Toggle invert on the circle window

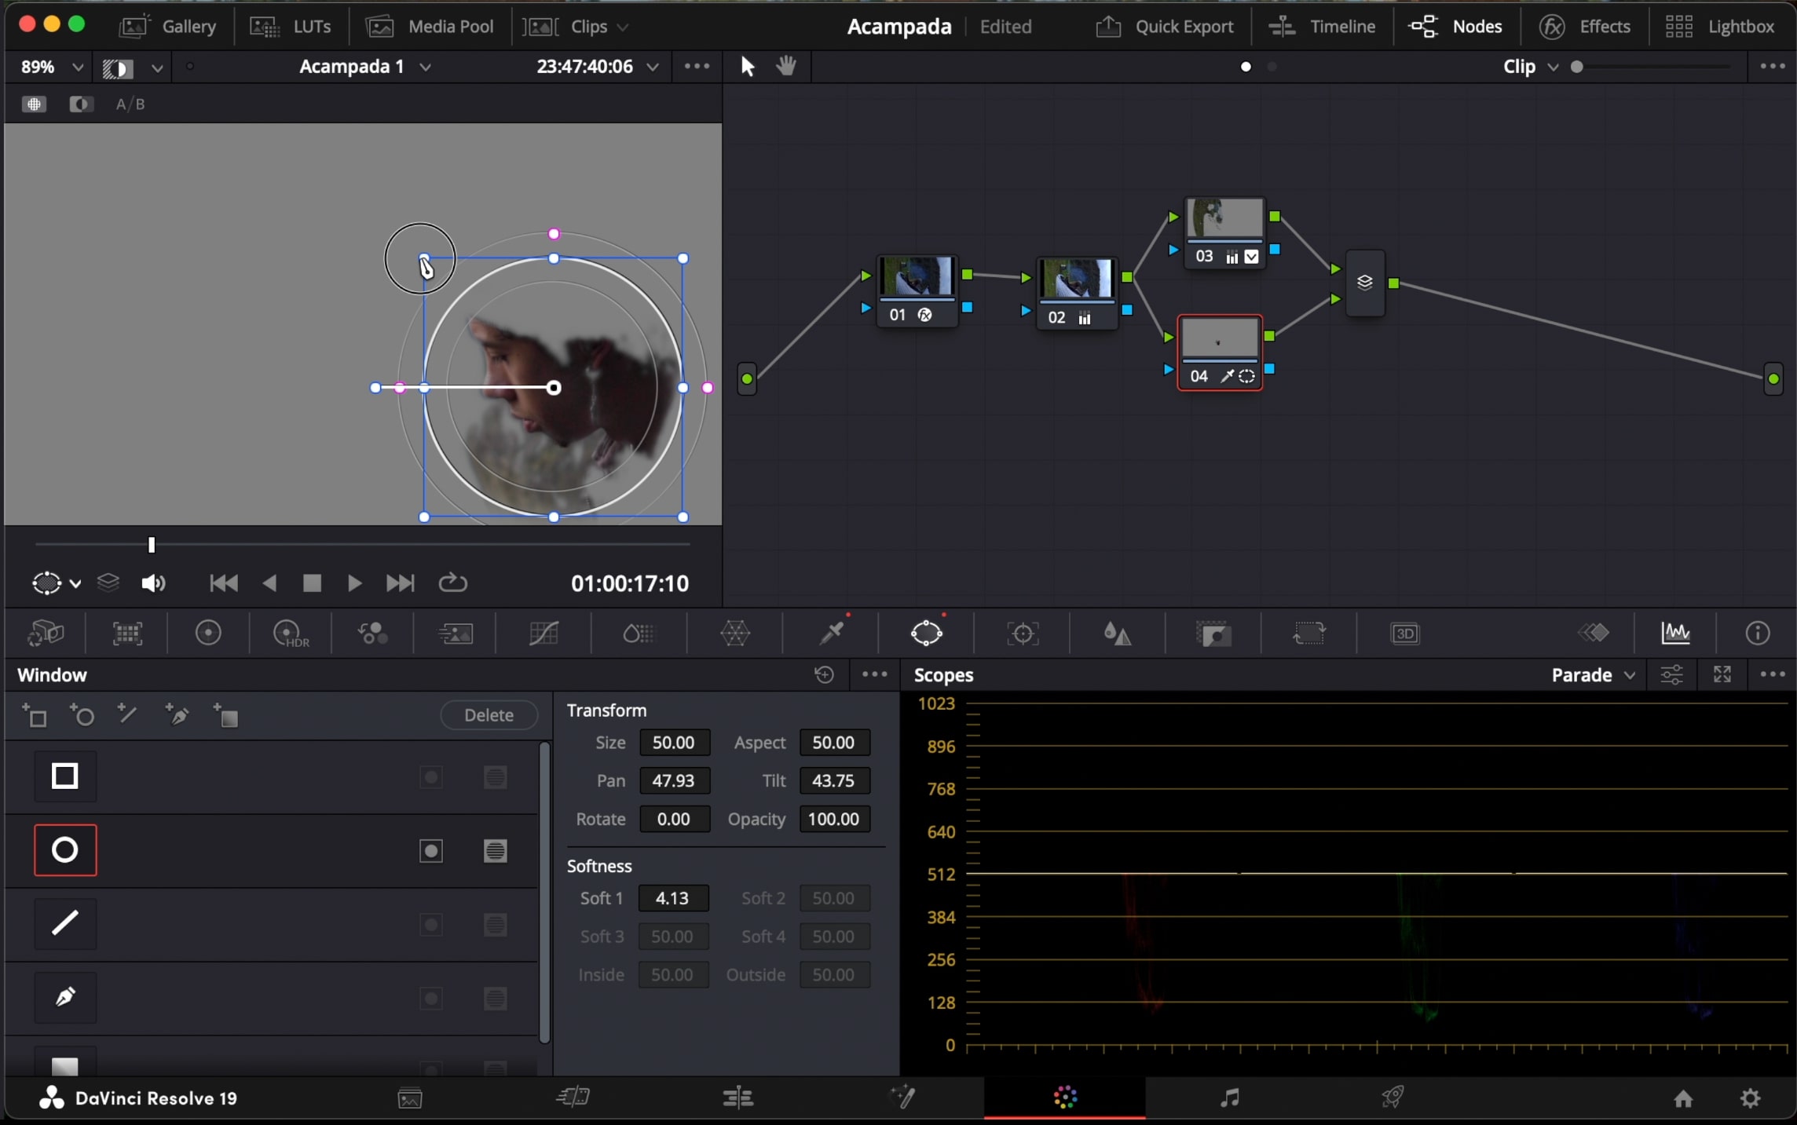click(x=431, y=850)
